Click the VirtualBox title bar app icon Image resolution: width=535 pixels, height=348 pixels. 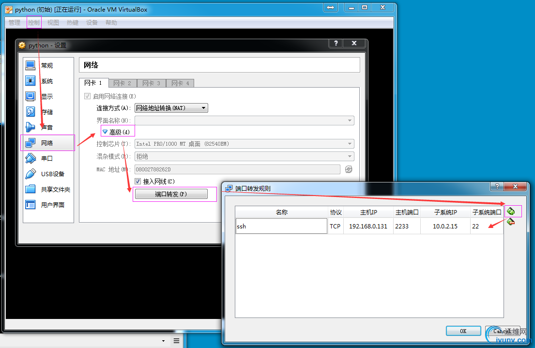[9, 10]
